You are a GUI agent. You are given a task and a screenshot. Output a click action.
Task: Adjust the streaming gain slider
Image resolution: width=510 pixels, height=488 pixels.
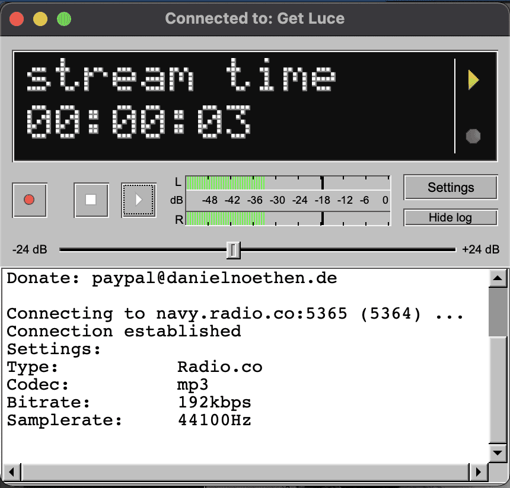click(x=234, y=251)
